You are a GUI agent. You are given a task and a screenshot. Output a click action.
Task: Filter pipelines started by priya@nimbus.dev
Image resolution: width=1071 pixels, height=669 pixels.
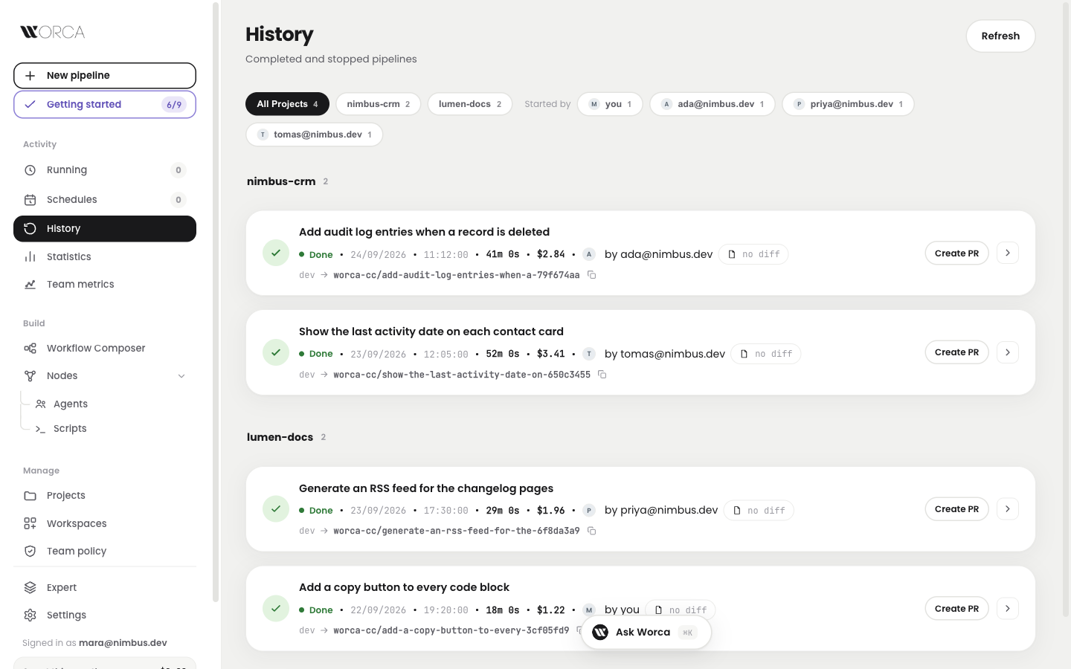click(x=848, y=104)
